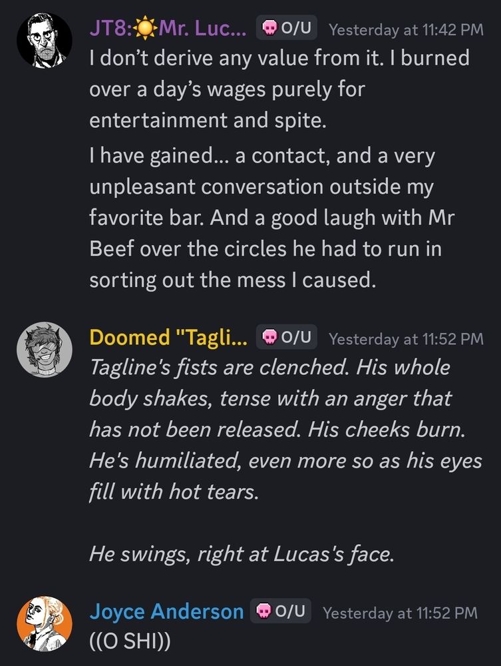The height and width of the screenshot is (666, 501).
Task: Tap the "He swings, right at Lucas's face" line
Action: [242, 555]
